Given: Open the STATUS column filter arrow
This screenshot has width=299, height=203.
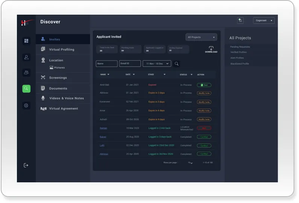Looking at the screenshot, I should 191,74.
